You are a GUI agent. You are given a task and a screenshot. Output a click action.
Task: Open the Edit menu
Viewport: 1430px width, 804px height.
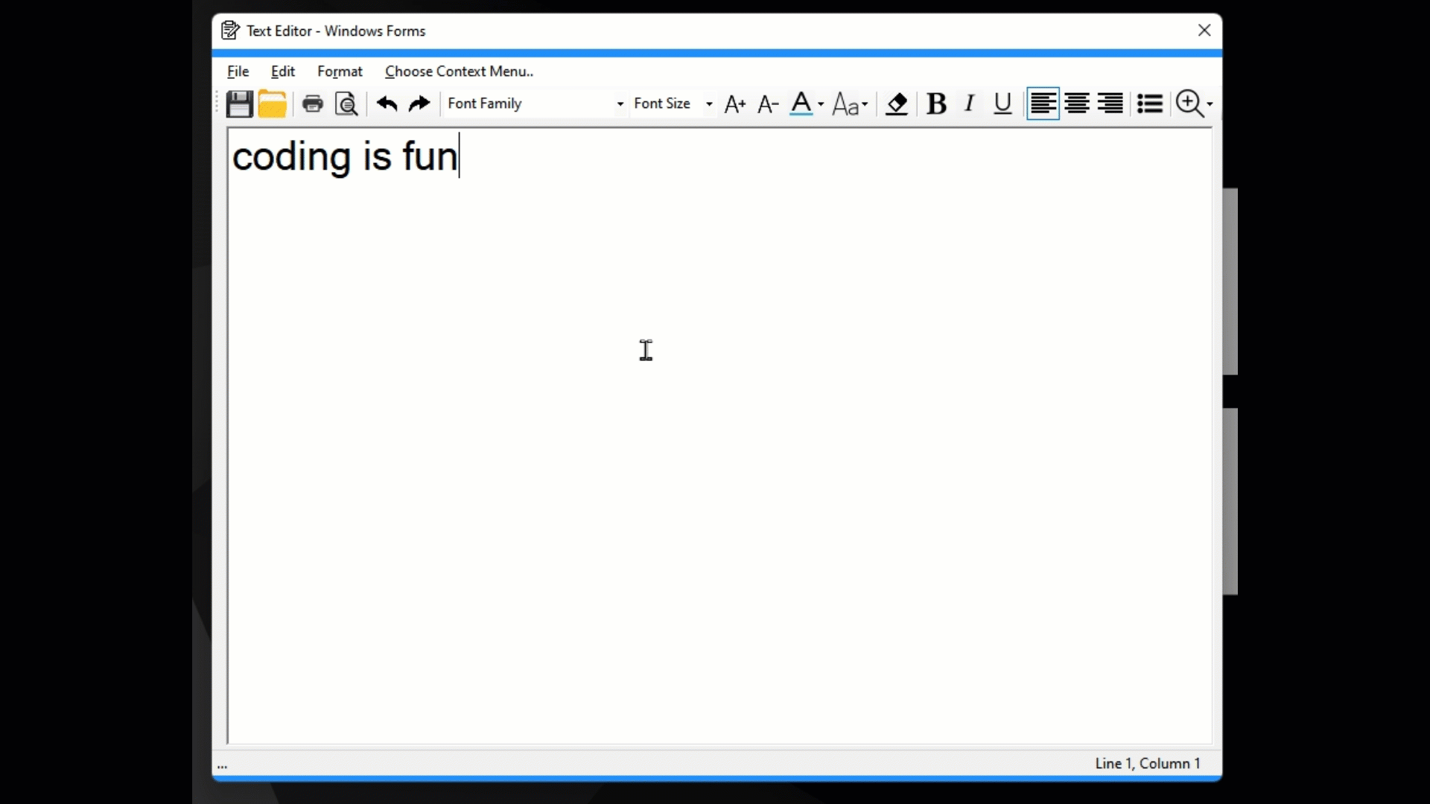(283, 71)
